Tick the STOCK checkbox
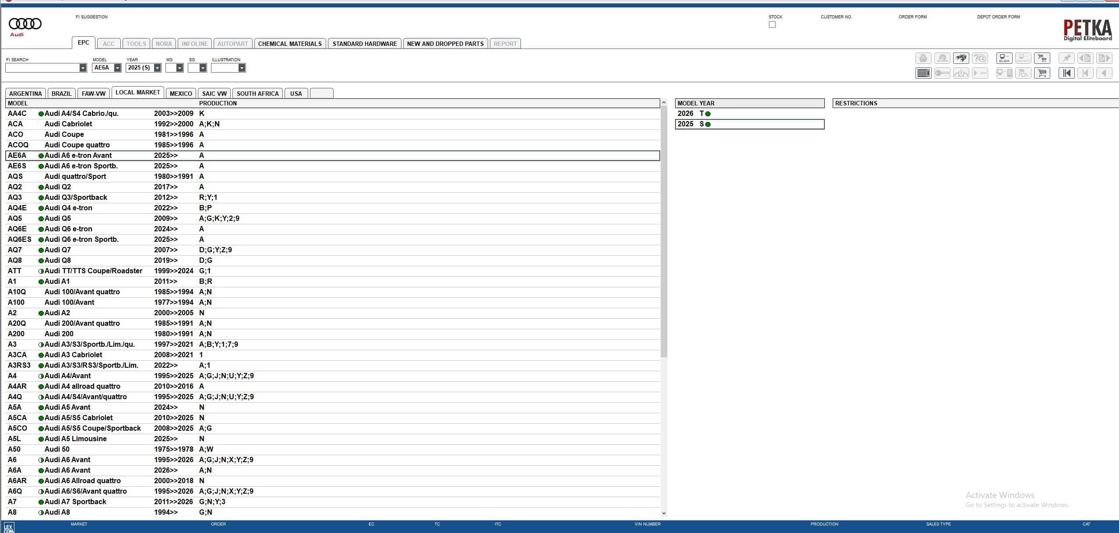Screen dimensions: 1119x533 (x=772, y=24)
